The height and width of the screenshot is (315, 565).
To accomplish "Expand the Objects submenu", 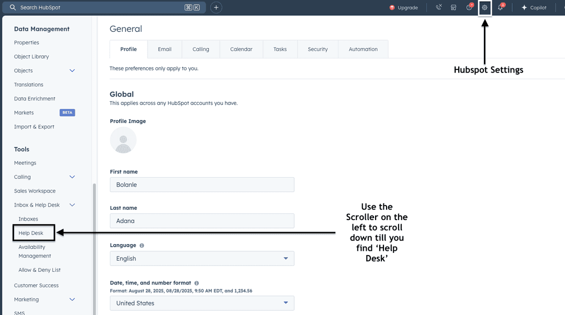I will (x=72, y=71).
